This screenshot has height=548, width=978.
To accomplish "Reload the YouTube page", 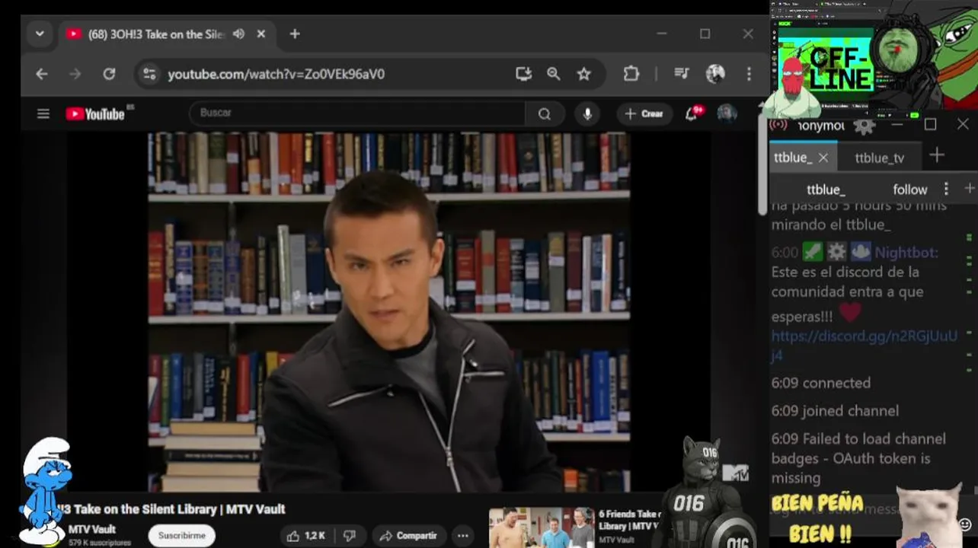I will click(109, 74).
